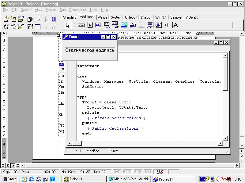Click the speaker volume tray icon

tap(217, 179)
